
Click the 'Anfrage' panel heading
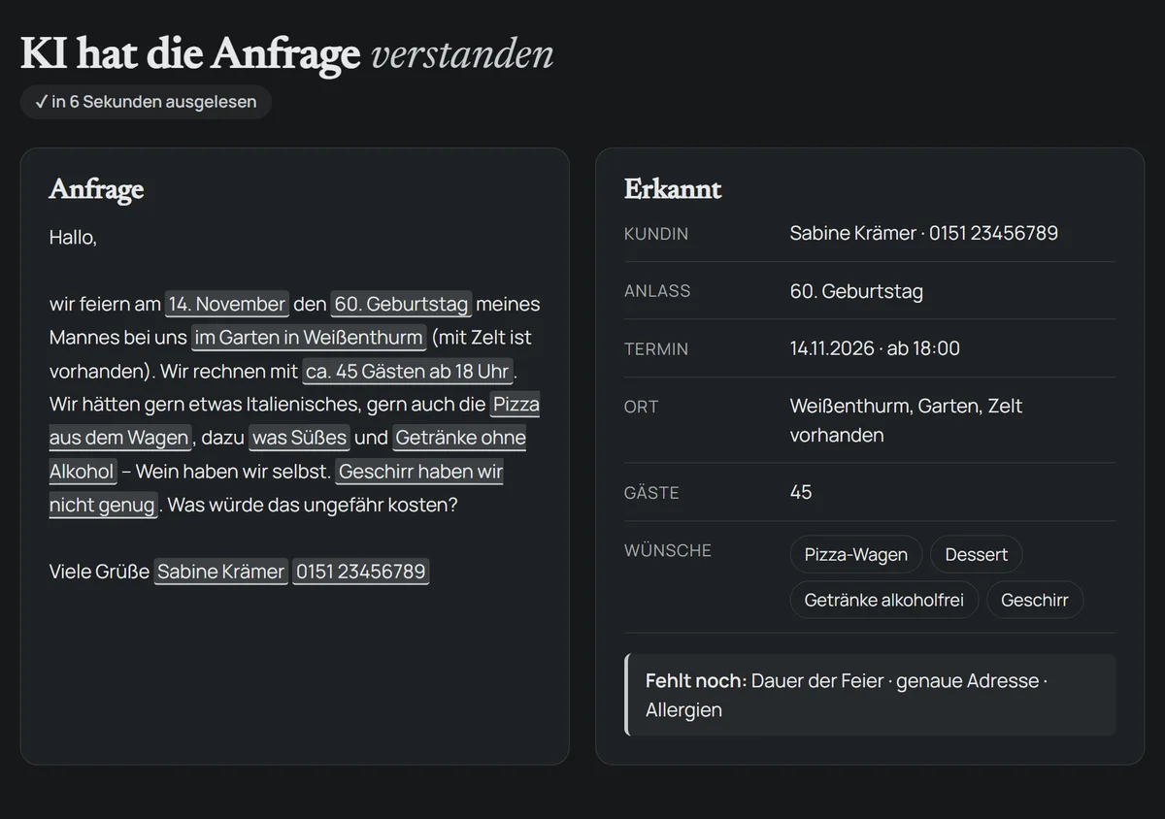pos(96,189)
